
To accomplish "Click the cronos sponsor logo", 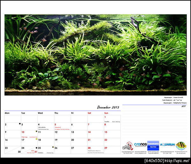I will 140,144.
